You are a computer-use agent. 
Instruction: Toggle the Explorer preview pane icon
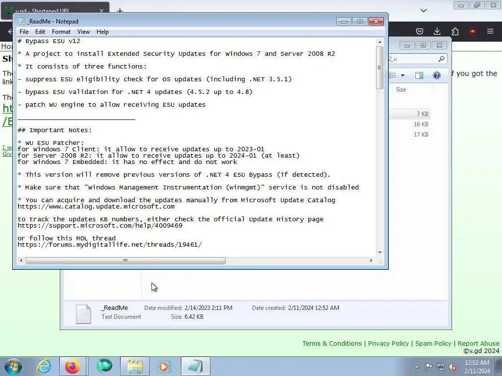click(419, 75)
